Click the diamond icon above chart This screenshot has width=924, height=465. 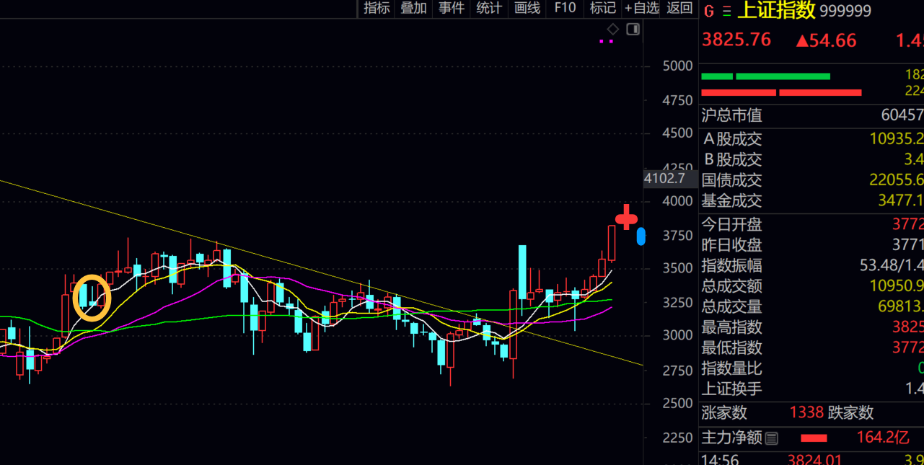(612, 30)
